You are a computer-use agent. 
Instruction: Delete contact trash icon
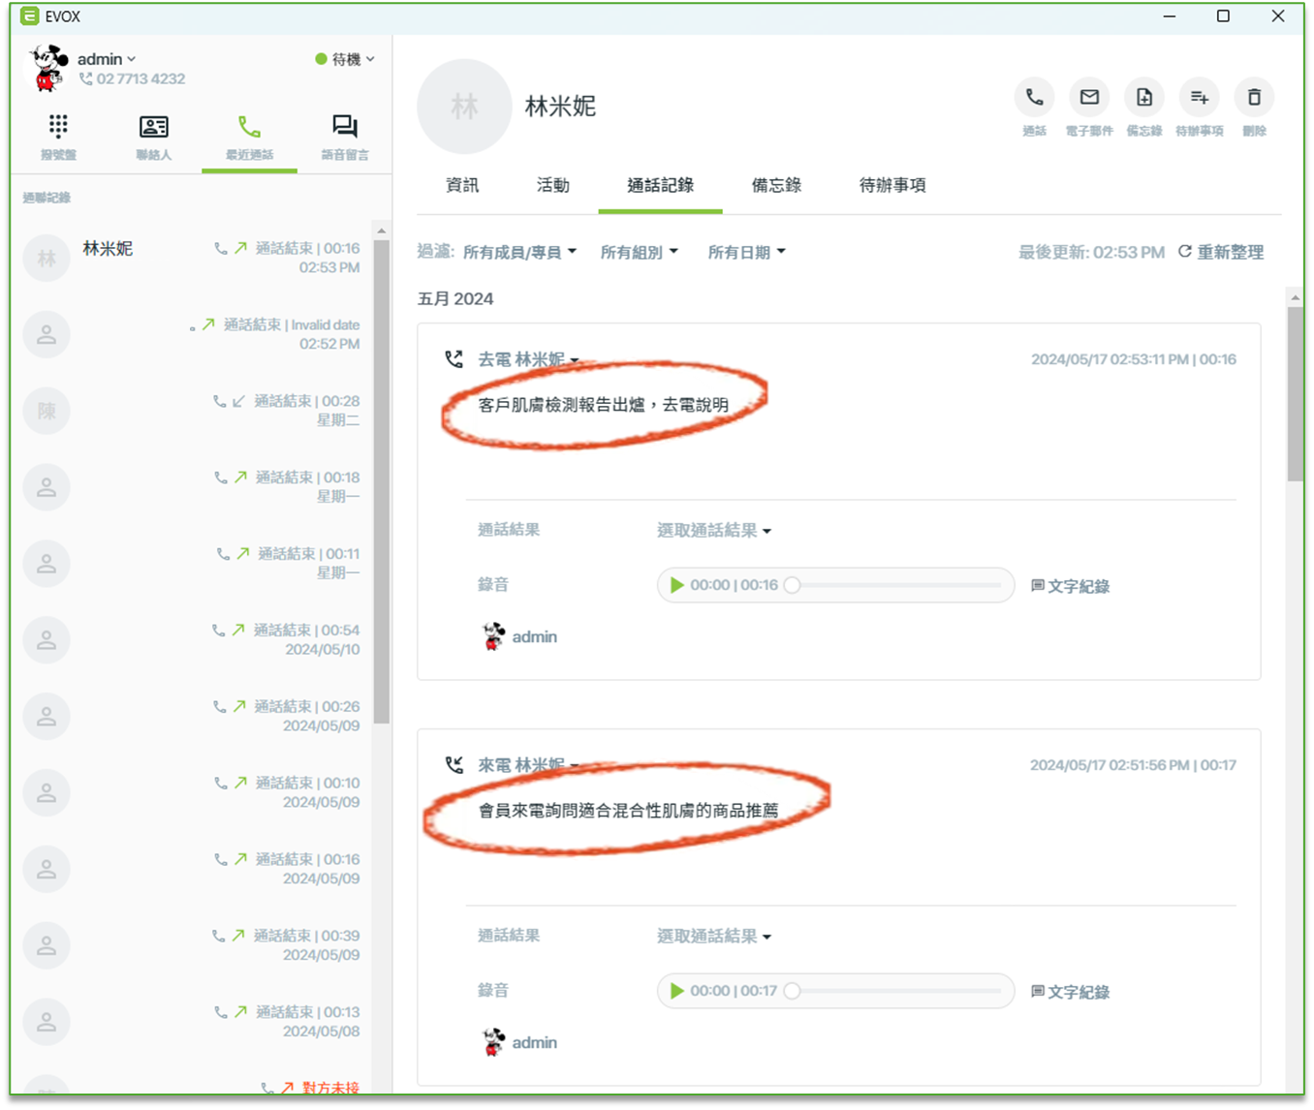[x=1254, y=97]
